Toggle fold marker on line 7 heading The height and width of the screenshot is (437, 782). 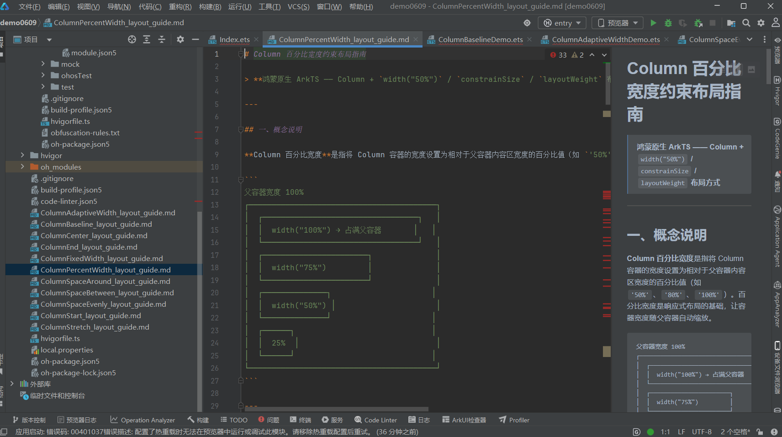click(x=241, y=130)
